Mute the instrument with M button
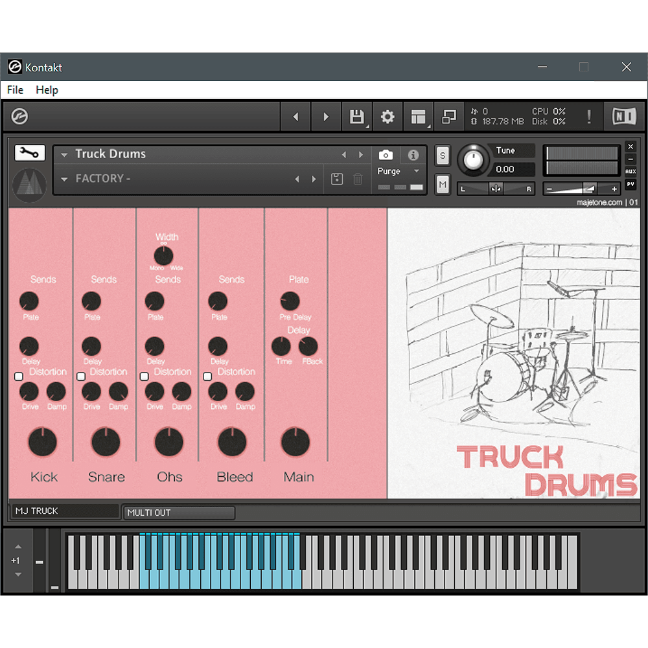This screenshot has height=648, width=648. pyautogui.click(x=443, y=185)
